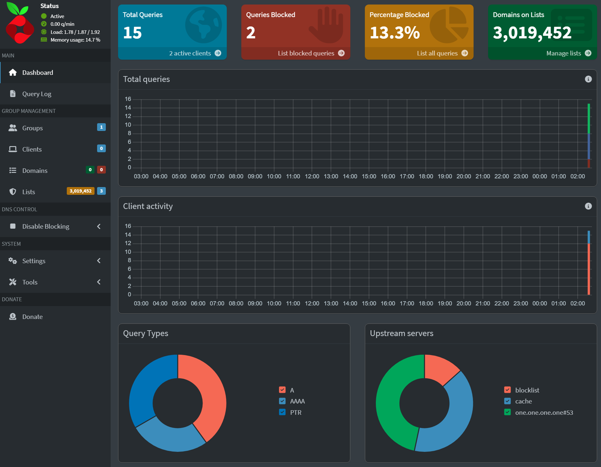Click arrow icon next to List blocked queries
The image size is (601, 467).
[341, 53]
